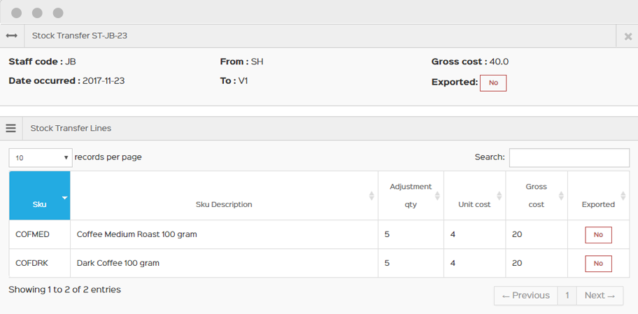The height and width of the screenshot is (314, 638).
Task: Click Stock Transfer ST-JB-23 title
Action: tap(80, 36)
